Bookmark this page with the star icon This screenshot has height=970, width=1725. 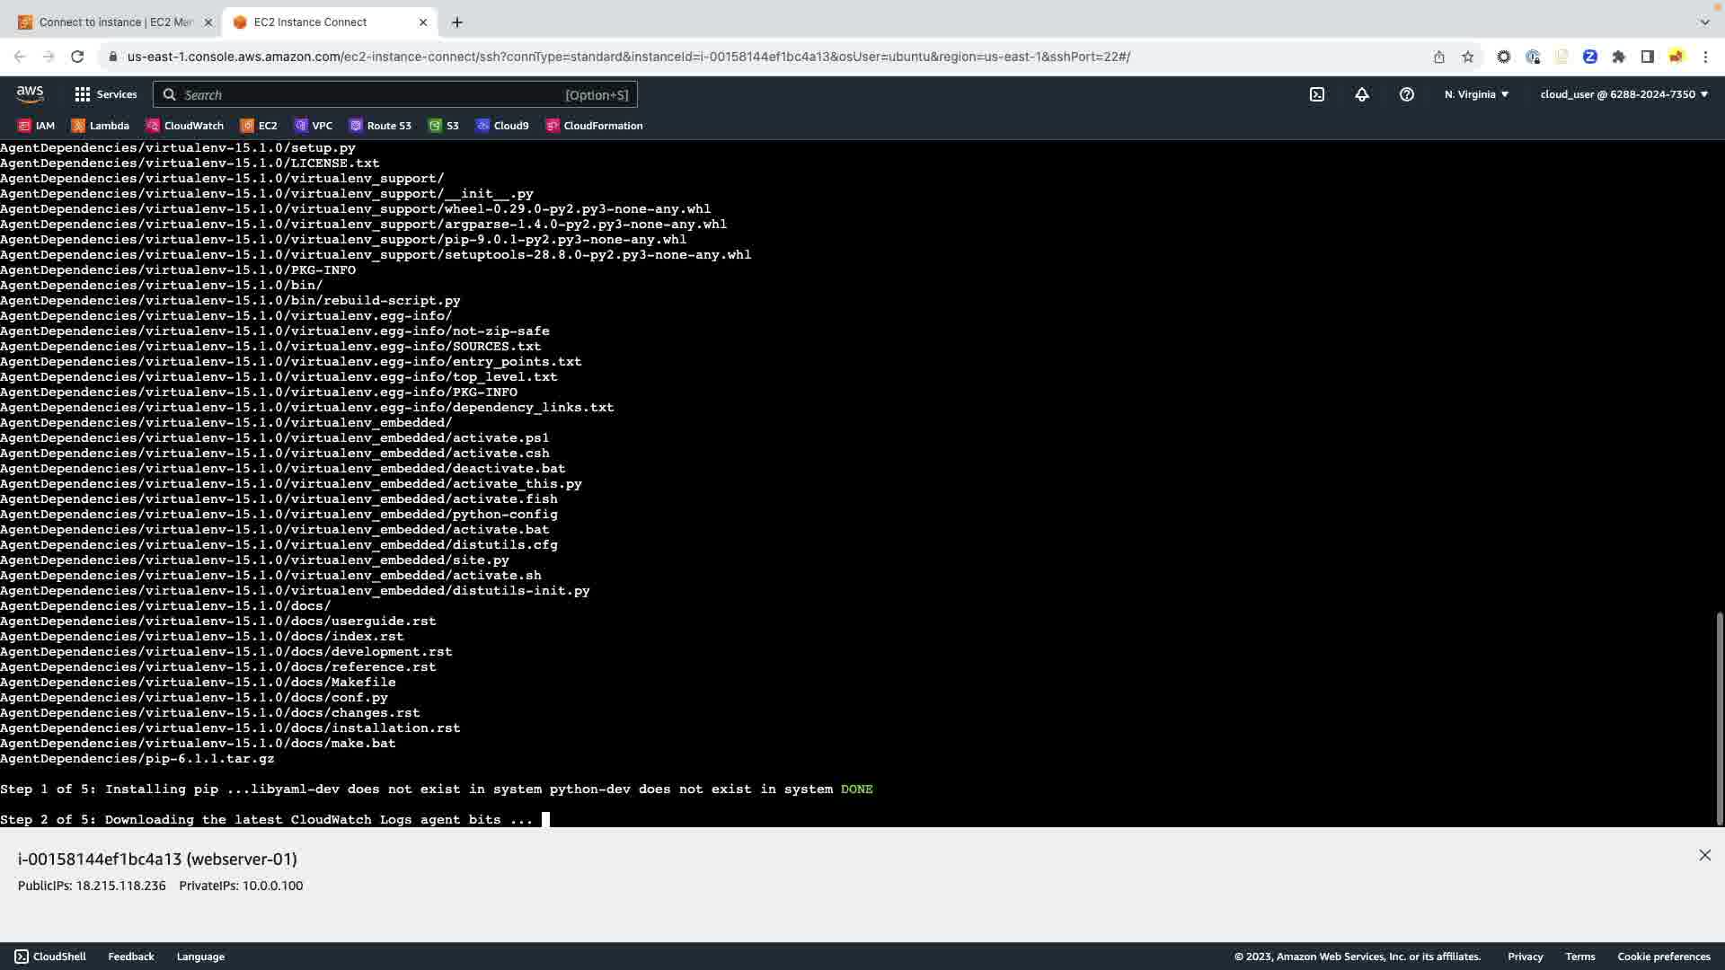click(1468, 57)
